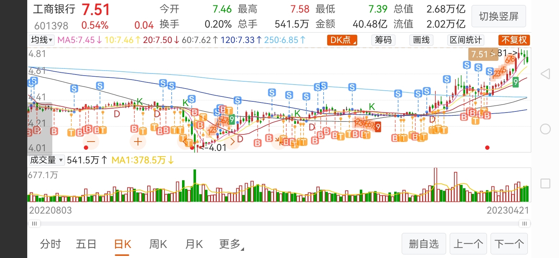
Task: Tap the tallest red volume bar
Action: point(435,185)
